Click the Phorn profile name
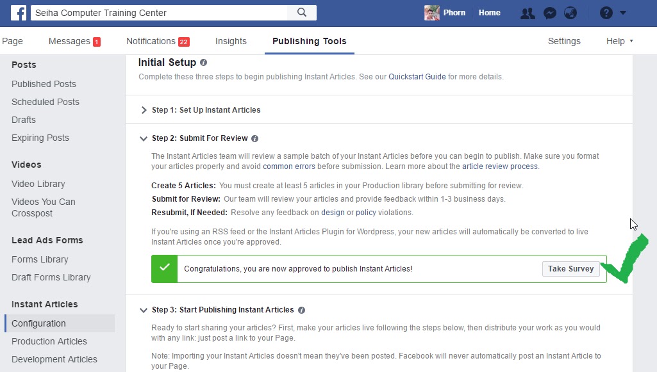 [454, 13]
